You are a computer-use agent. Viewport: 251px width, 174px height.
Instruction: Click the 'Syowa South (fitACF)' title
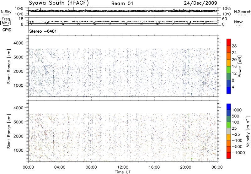coord(59,3)
